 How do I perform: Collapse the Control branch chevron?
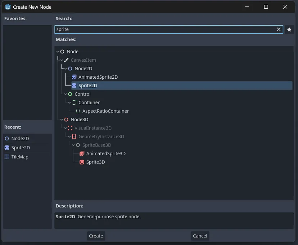(x=66, y=94)
